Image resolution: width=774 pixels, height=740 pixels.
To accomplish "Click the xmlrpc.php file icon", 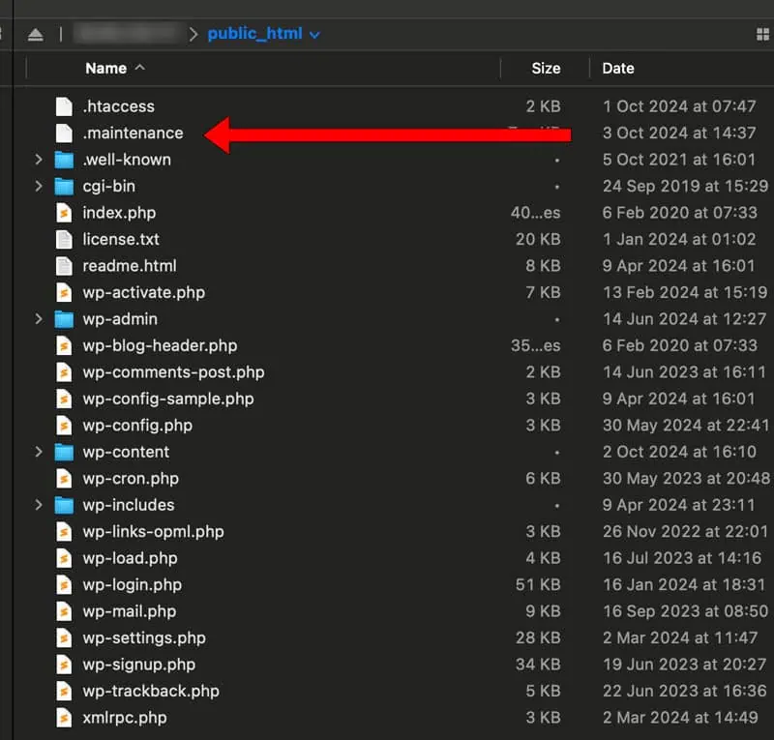I will coord(64,718).
